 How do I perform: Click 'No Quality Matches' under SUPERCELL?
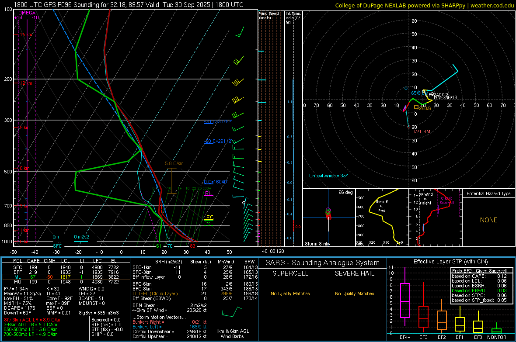[290, 294]
